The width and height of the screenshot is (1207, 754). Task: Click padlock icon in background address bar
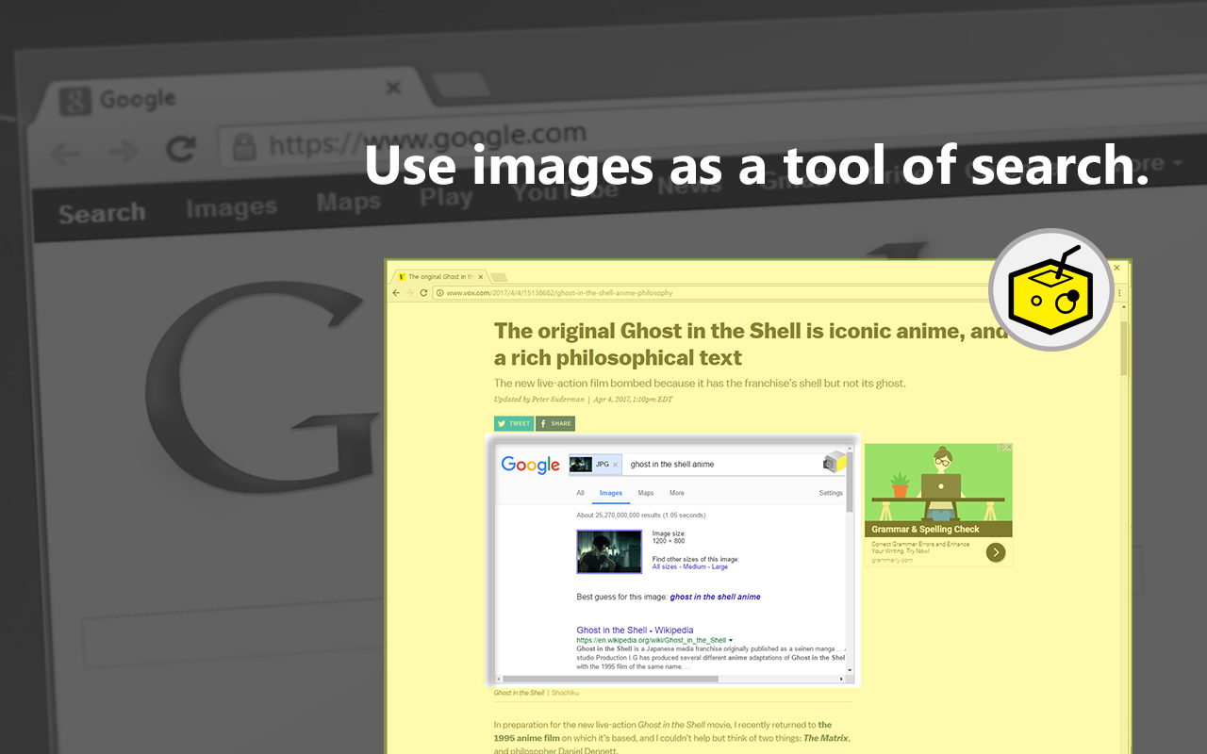click(x=244, y=146)
